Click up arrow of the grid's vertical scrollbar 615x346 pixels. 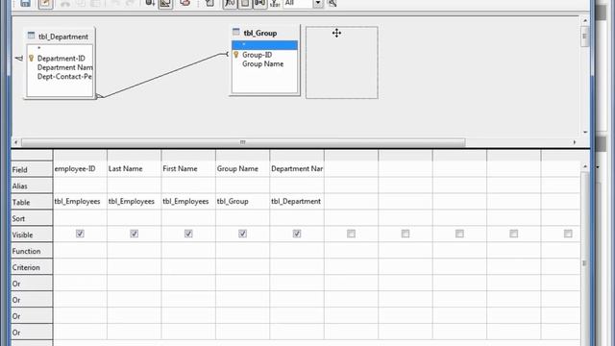click(585, 166)
